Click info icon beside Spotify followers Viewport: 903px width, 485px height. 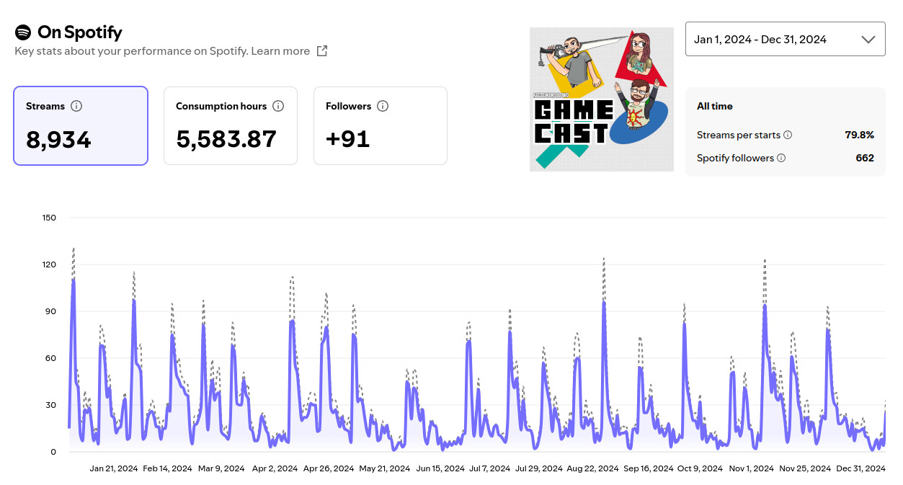[x=781, y=158]
